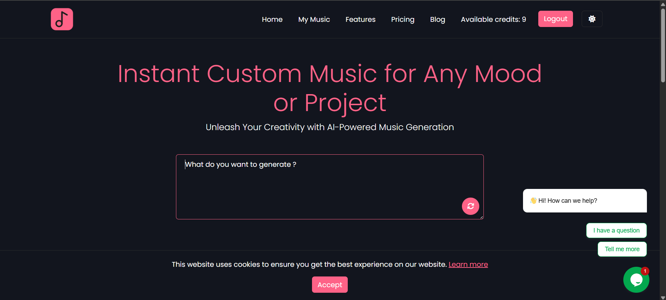
Task: Visit the Blog page
Action: pyautogui.click(x=437, y=19)
